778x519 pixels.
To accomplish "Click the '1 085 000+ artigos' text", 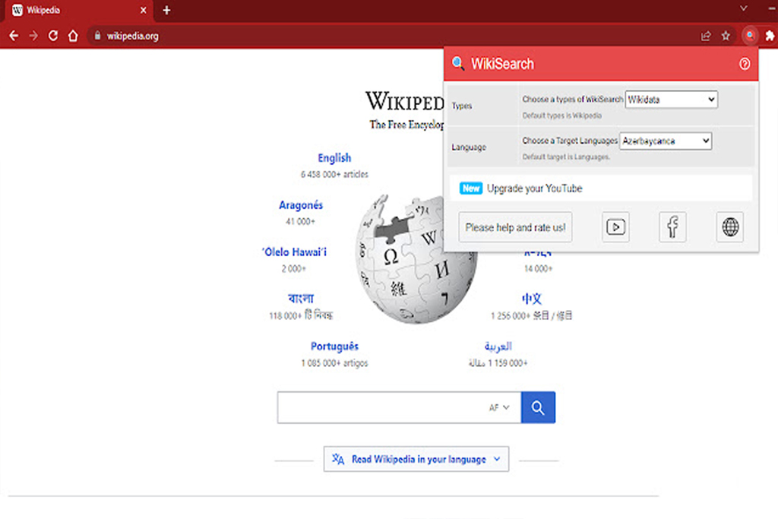I will click(x=334, y=362).
